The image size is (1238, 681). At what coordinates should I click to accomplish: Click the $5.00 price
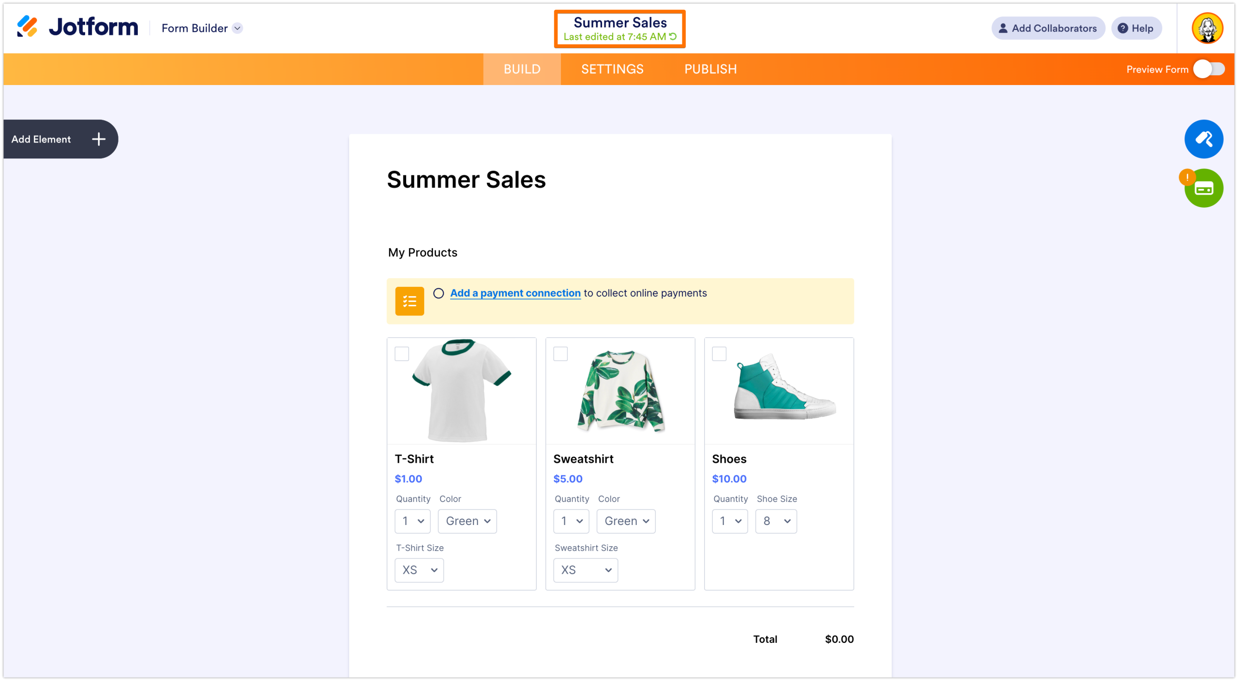568,479
